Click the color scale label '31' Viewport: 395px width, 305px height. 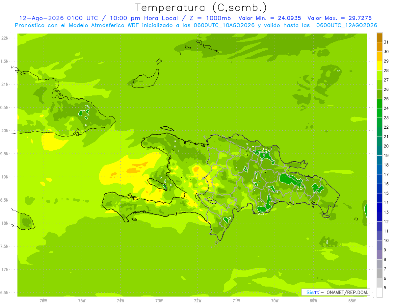point(386,42)
